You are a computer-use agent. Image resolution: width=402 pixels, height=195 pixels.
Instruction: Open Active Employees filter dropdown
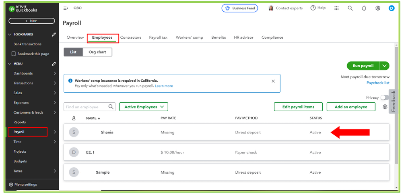click(x=144, y=107)
